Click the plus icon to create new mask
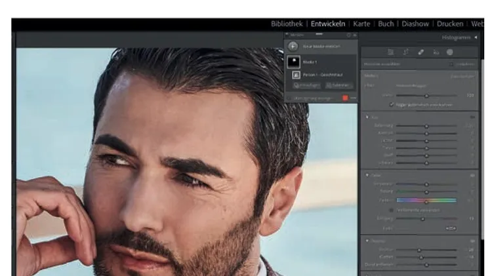Image resolution: width=492 pixels, height=276 pixels. [293, 47]
